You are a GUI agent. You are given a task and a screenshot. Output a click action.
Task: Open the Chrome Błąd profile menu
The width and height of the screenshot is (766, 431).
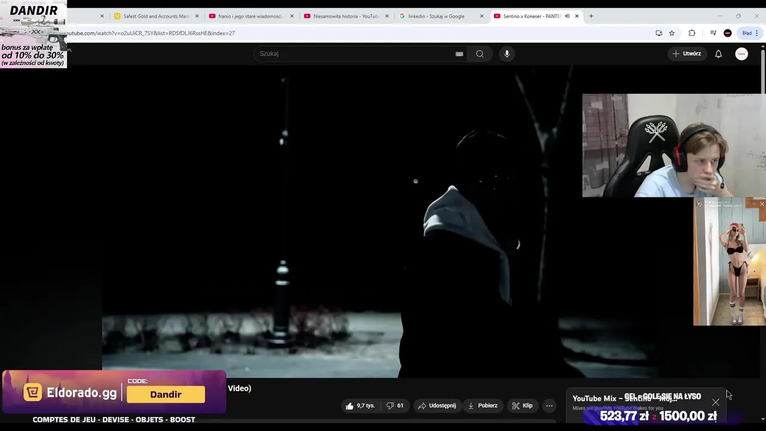click(750, 34)
